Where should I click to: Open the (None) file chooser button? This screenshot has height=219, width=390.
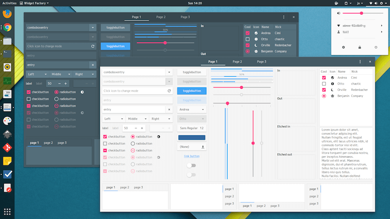[x=192, y=147]
